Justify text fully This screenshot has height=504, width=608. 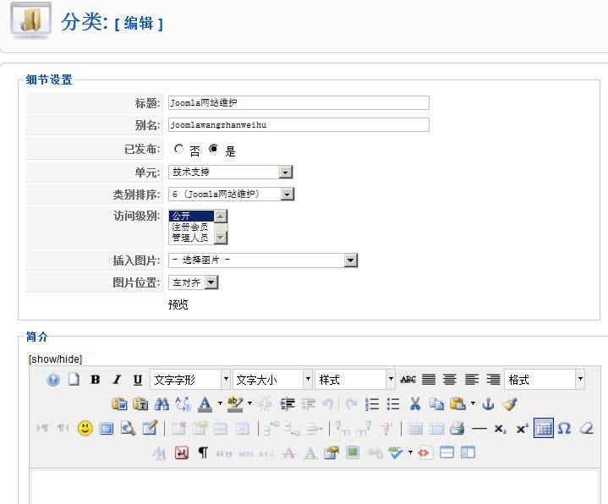pyautogui.click(x=429, y=379)
